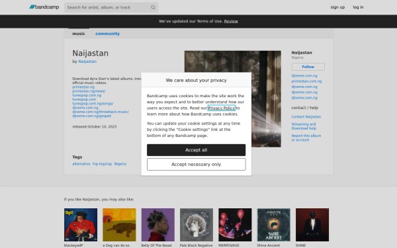Click the Naijastan album title heading
Image resolution: width=397 pixels, height=248 pixels.
[x=91, y=54]
